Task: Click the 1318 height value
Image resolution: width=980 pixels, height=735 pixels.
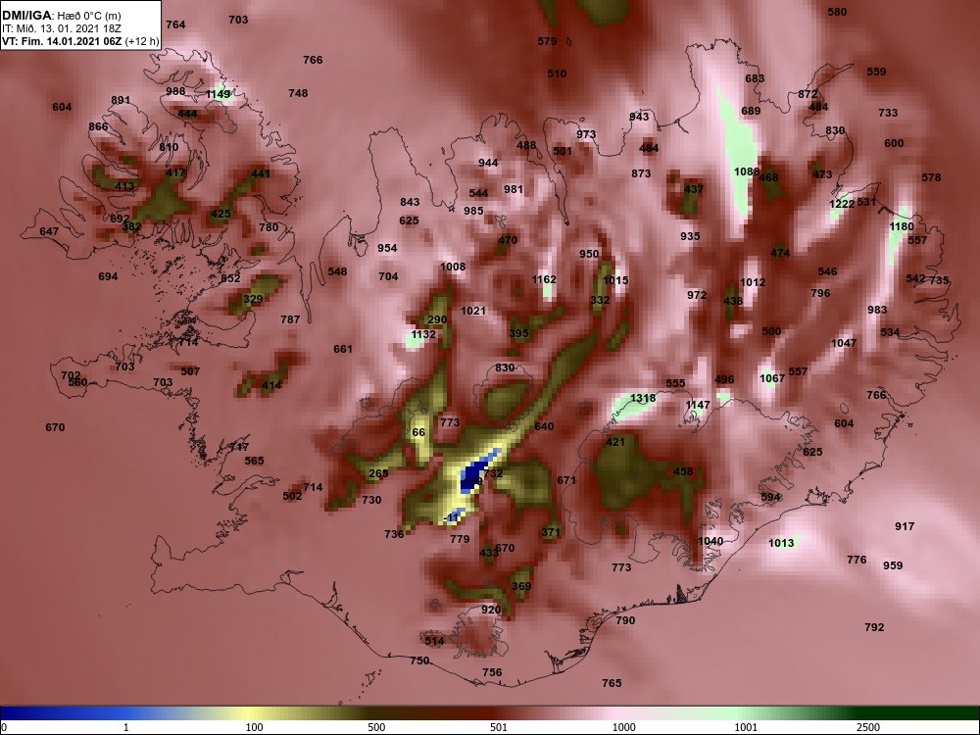Action: [643, 398]
